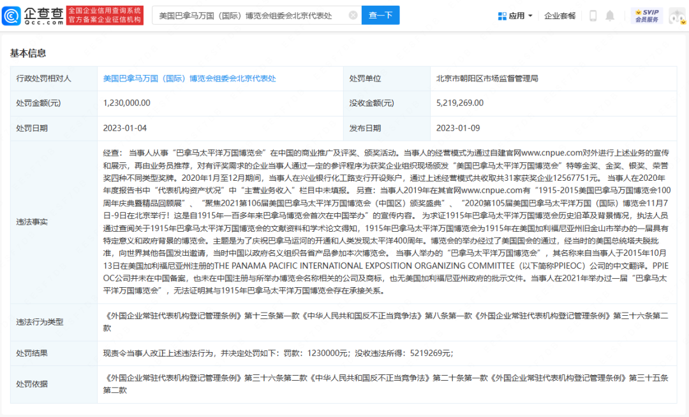This screenshot has width=689, height=417.
Task: Click the 处罚单位 label cell
Action: tap(387, 78)
